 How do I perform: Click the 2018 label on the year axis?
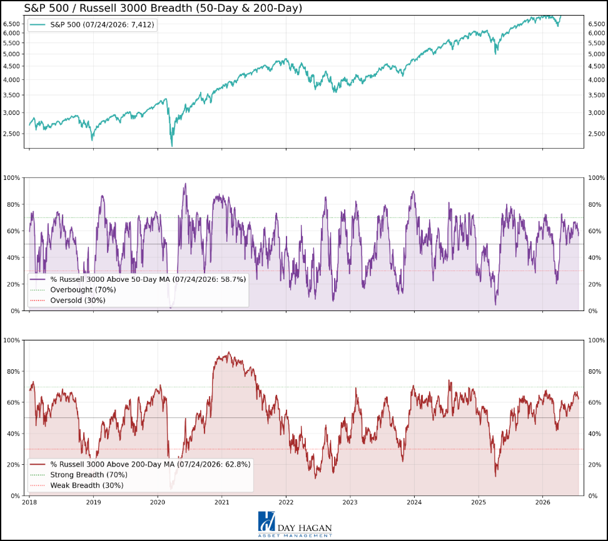point(29,503)
